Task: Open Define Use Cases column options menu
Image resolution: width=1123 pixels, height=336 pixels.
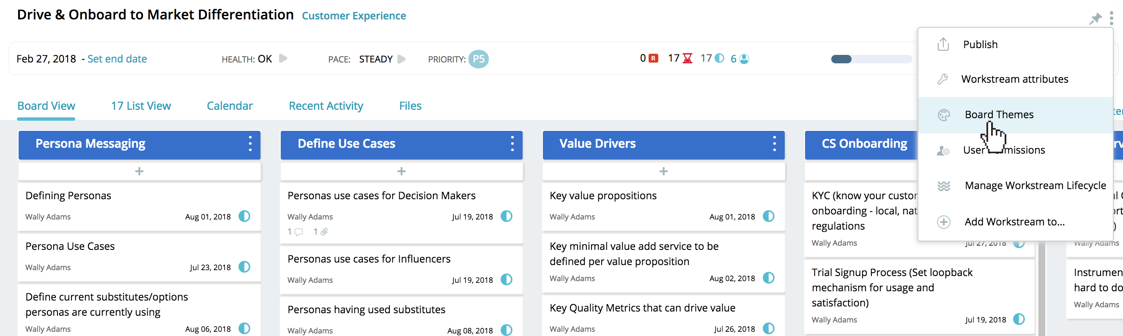Action: click(x=512, y=144)
